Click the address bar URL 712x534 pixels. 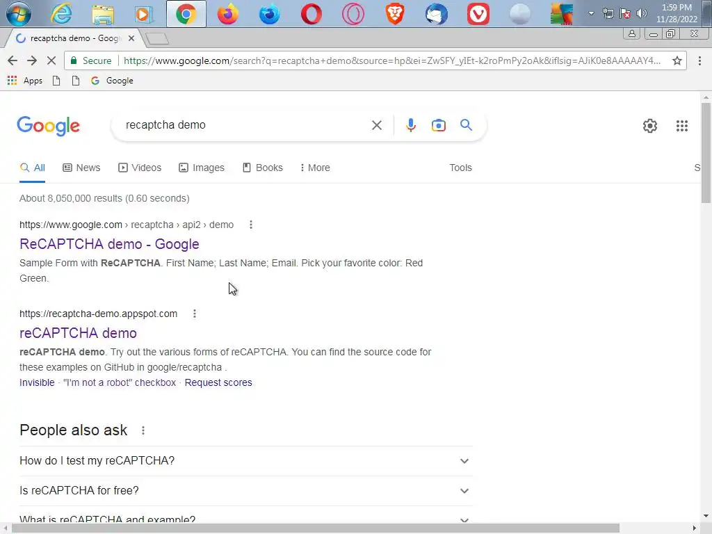tap(391, 60)
